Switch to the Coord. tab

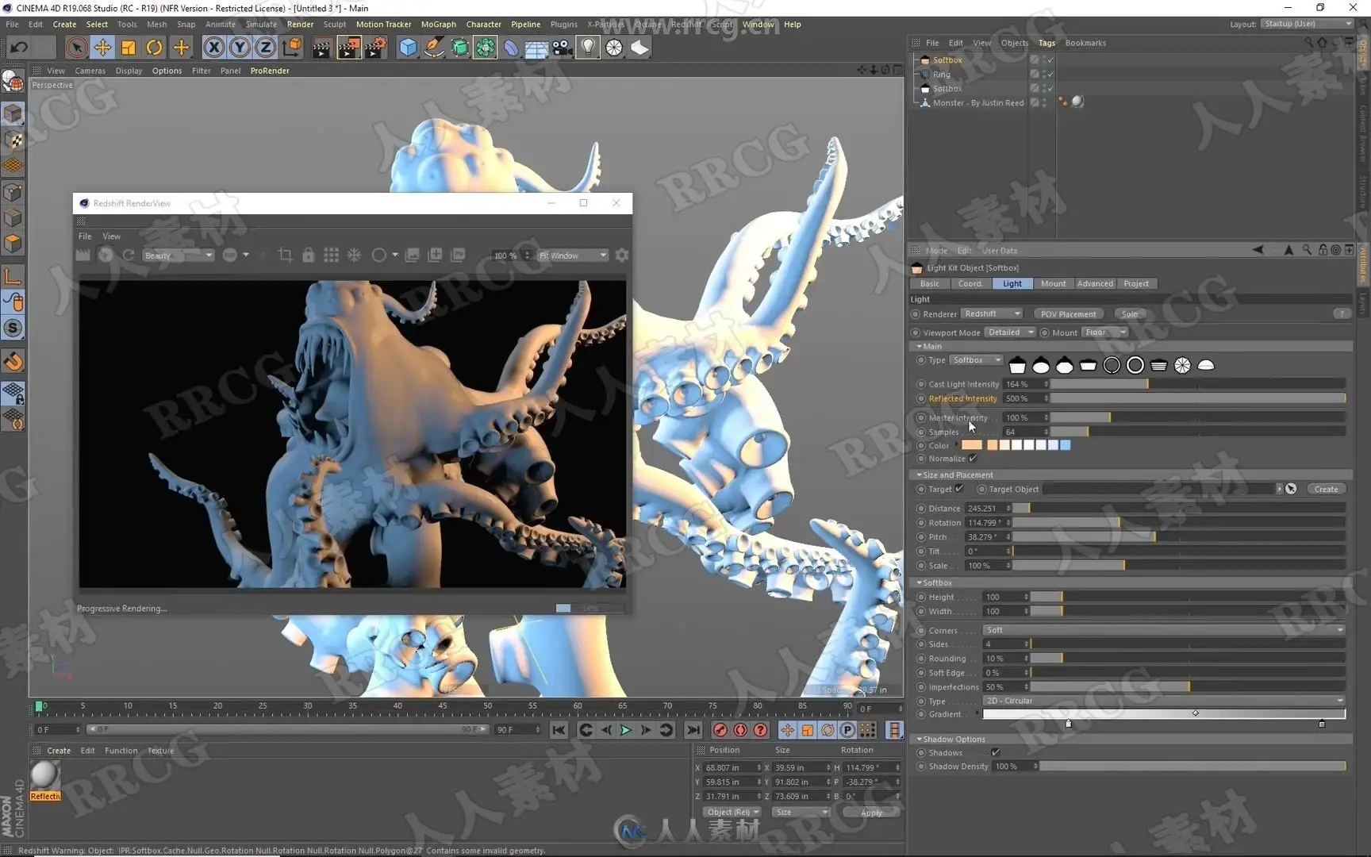970,284
